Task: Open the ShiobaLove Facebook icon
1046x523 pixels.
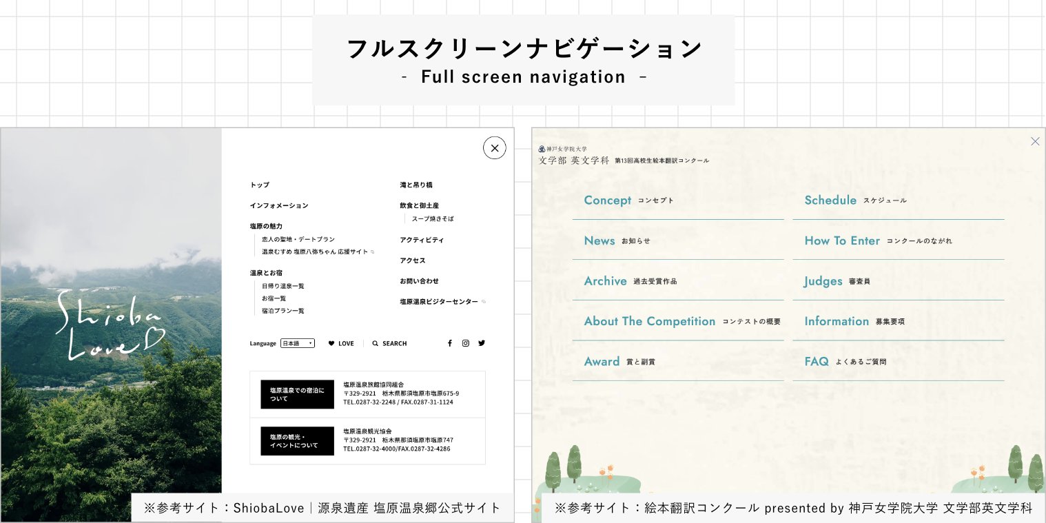Action: (x=450, y=343)
